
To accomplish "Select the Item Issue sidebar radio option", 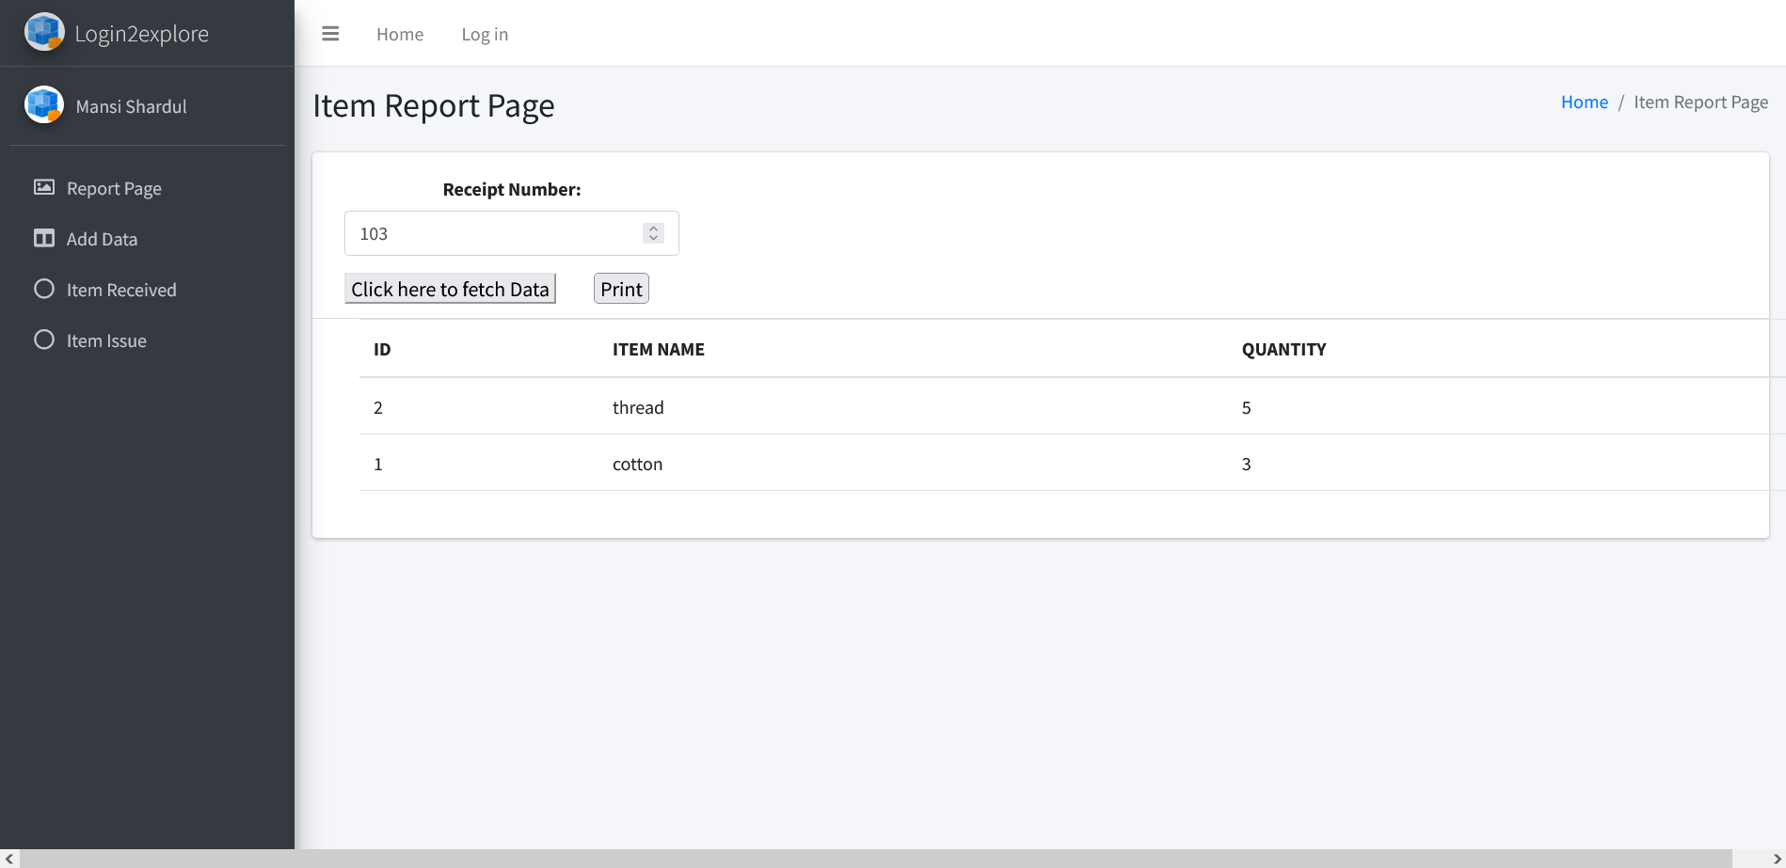I will [x=106, y=339].
